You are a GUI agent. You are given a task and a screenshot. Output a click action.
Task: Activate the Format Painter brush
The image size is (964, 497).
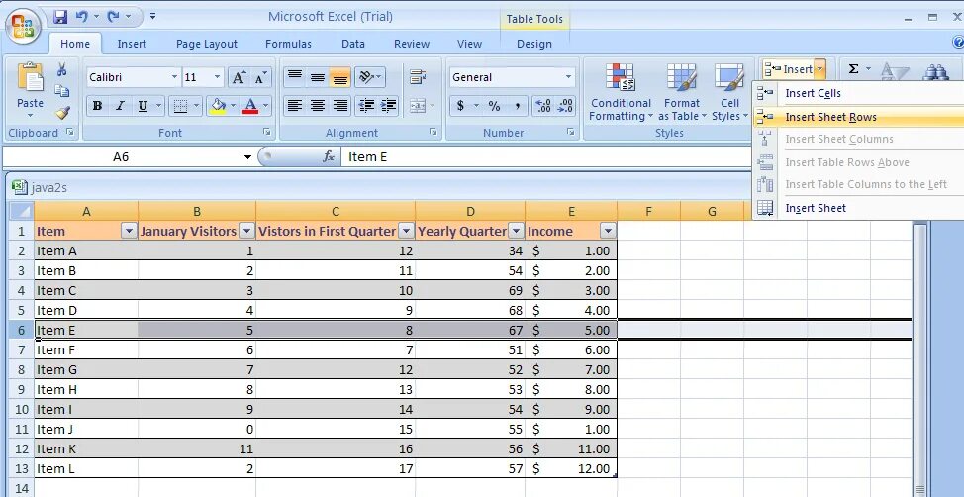click(x=62, y=113)
